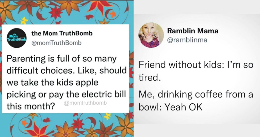This screenshot has width=260, height=137.
Task: Click the word Parenting in the tweet
Action: click(26, 59)
